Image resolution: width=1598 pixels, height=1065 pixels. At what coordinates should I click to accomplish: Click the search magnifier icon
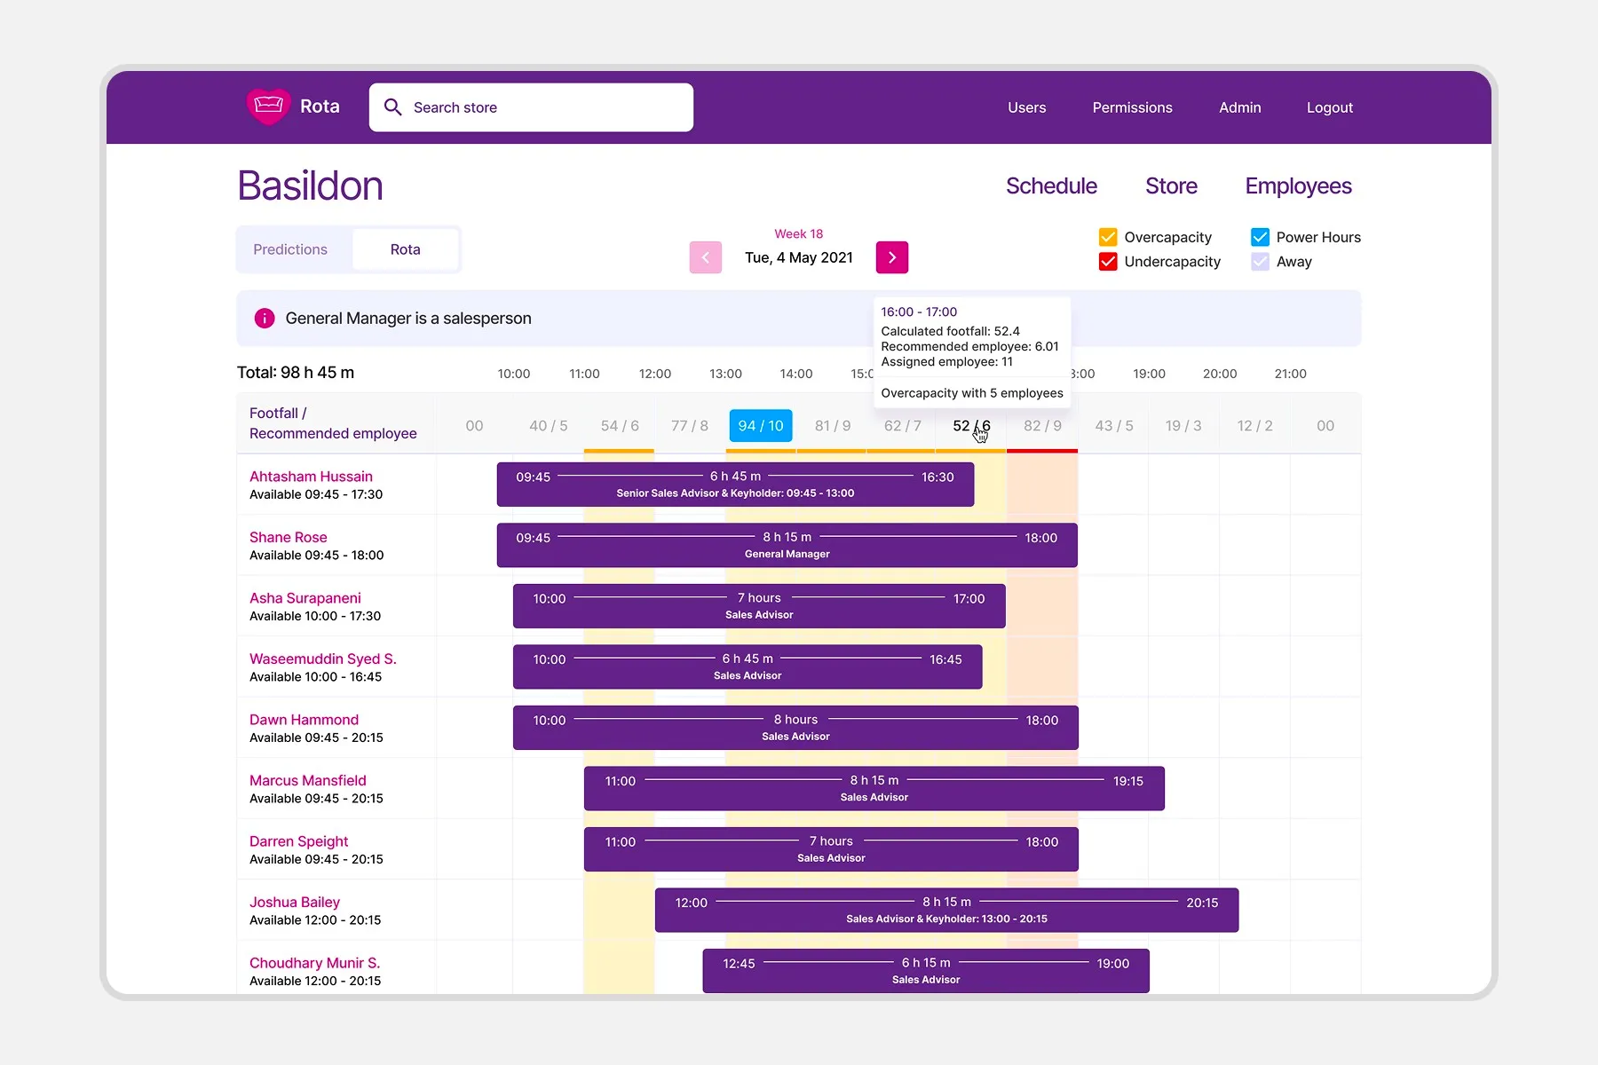(392, 107)
